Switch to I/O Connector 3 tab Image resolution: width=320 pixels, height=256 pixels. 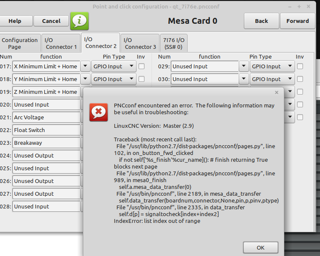pos(140,43)
